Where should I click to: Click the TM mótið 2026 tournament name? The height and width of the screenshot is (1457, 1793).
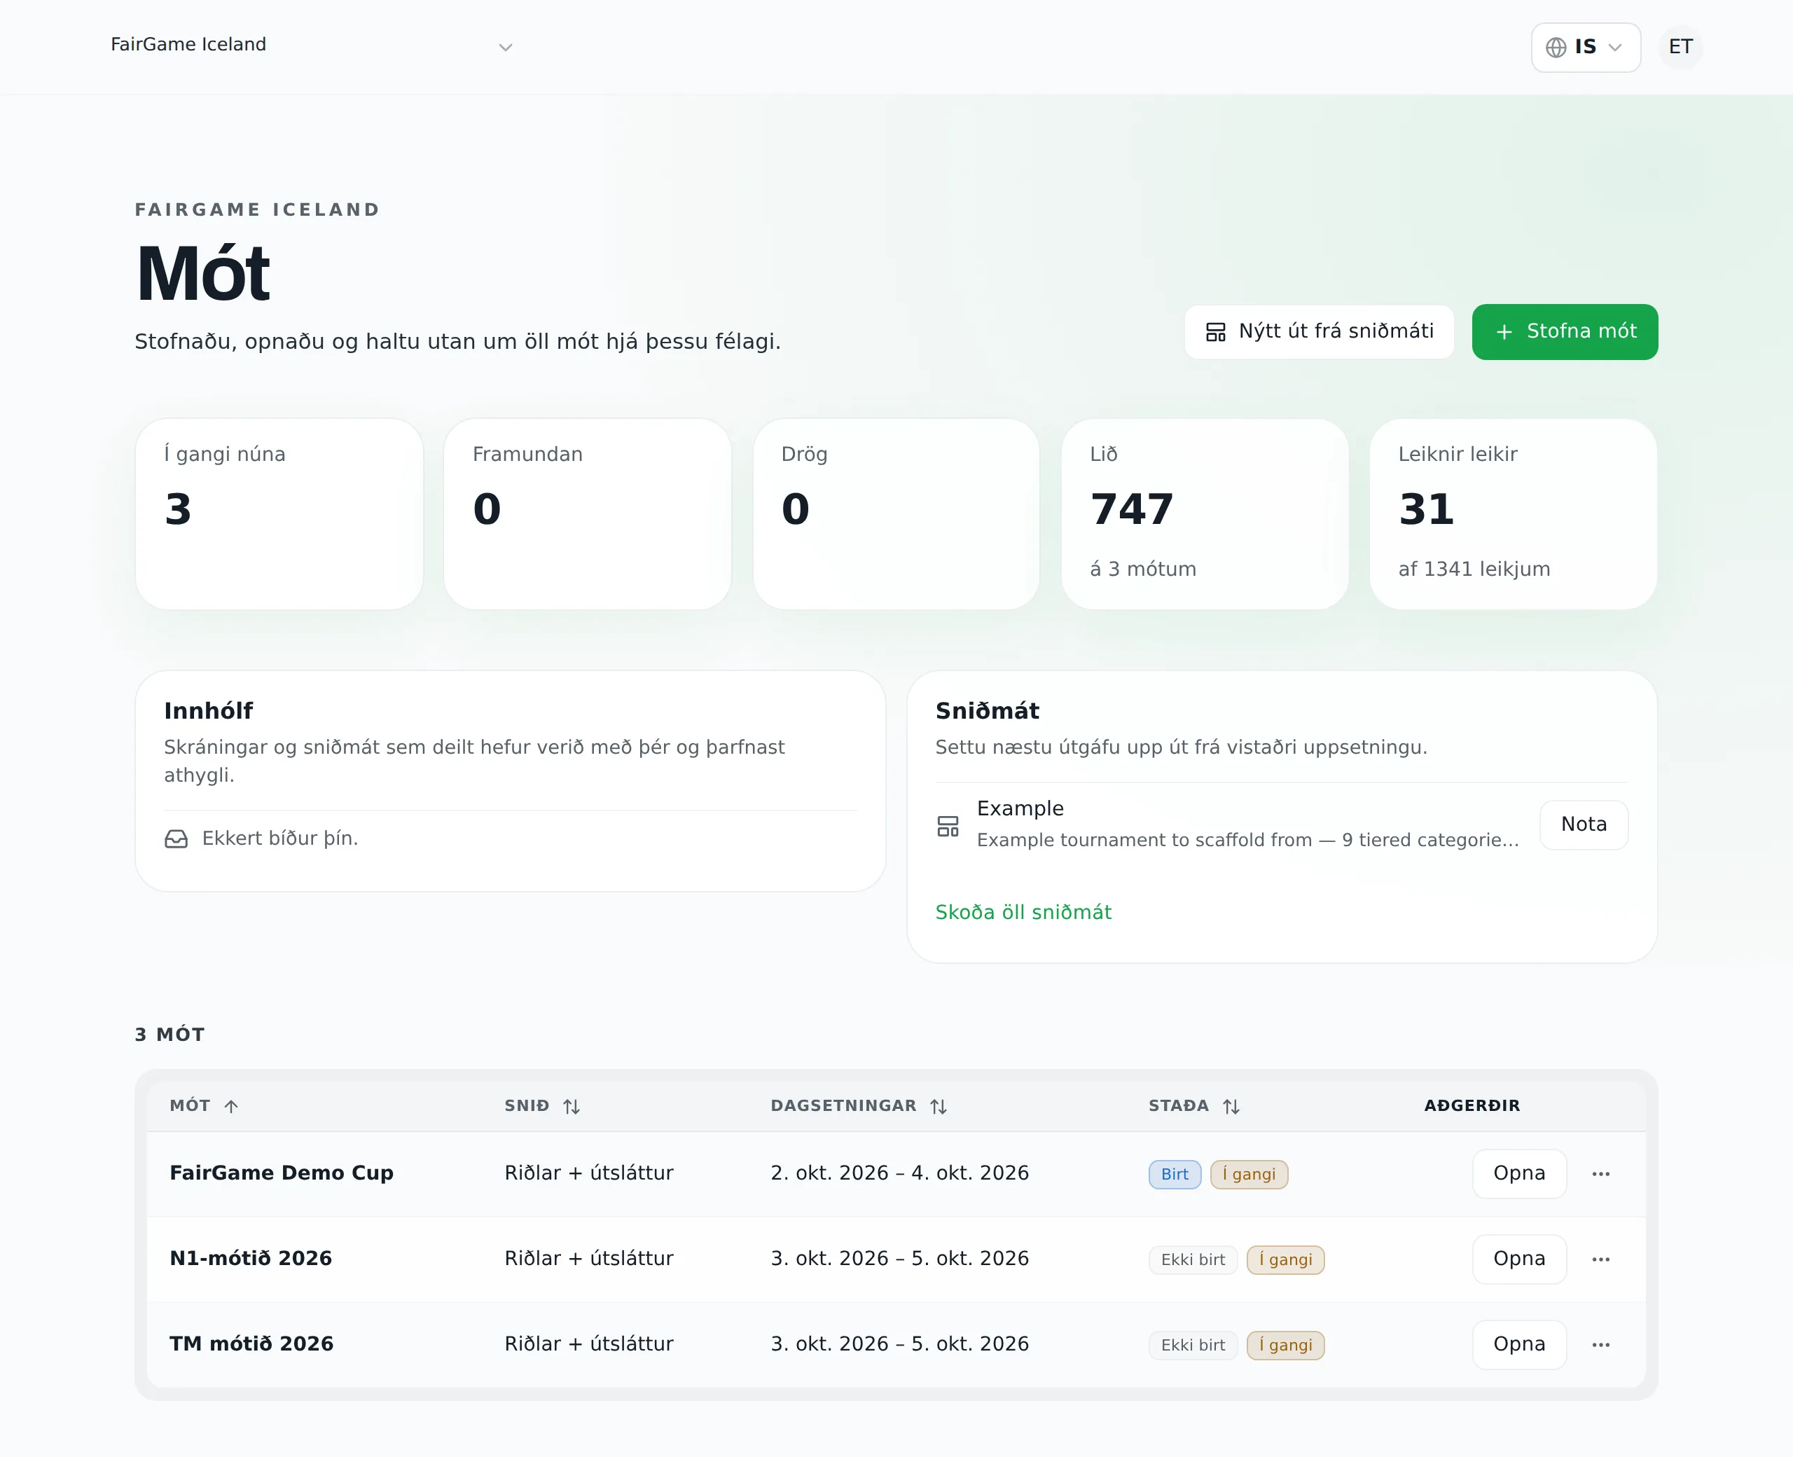(251, 1344)
